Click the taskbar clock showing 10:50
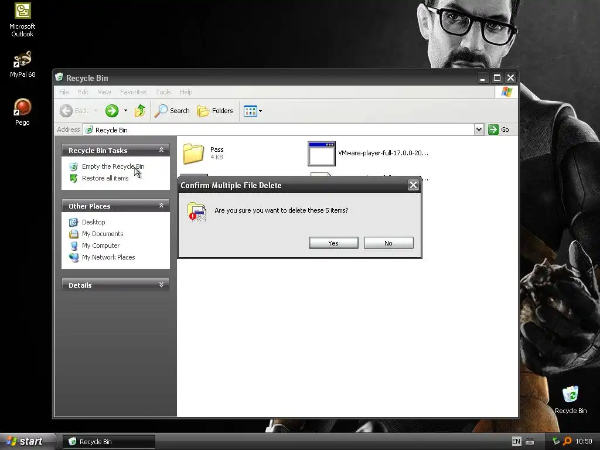This screenshot has height=450, width=600. click(584, 442)
